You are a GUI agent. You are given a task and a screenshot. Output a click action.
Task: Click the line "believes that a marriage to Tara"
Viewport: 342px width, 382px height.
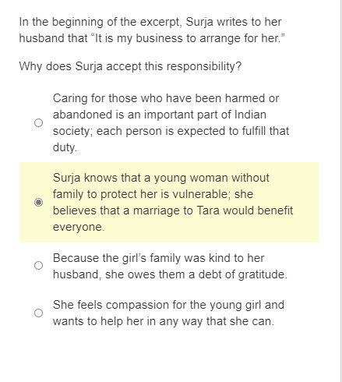(173, 210)
